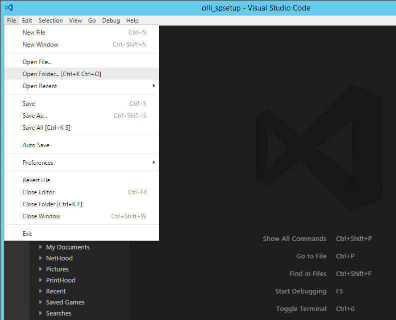Image resolution: width=396 pixels, height=320 pixels.
Task: Expand the PrintHood folder arrow
Action: (41, 280)
